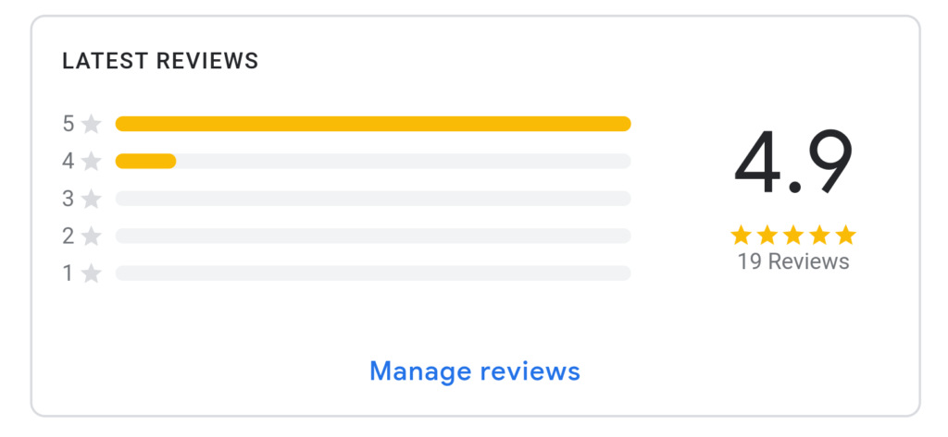Screen dimensions: 948x437
Task: Click the LATEST REVIEWS heading
Action: (160, 61)
